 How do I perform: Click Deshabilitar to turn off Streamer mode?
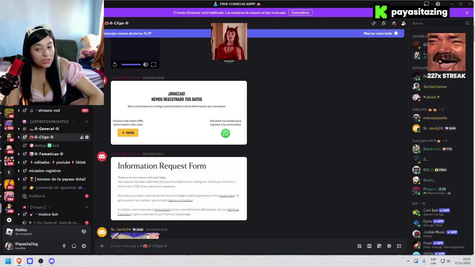coord(300,13)
